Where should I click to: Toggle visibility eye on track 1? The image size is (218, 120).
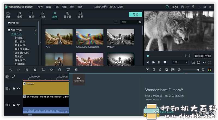(x=18, y=105)
